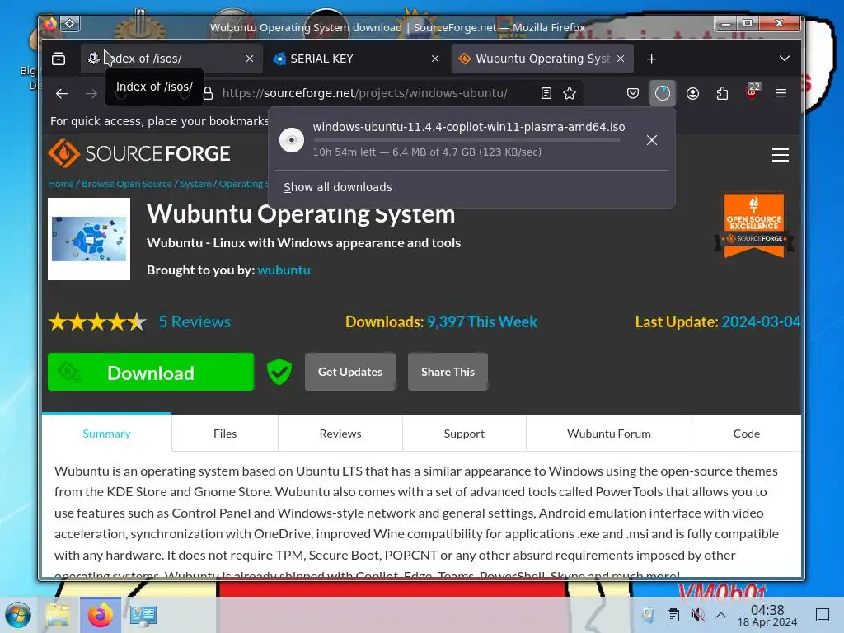Click 9,397 This Week downloads stat
This screenshot has height=633, width=844.
(481, 322)
